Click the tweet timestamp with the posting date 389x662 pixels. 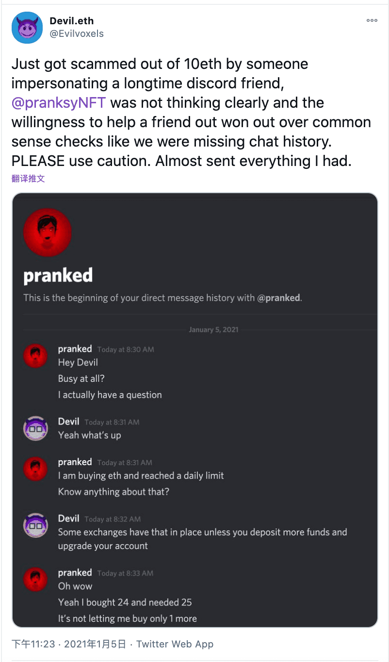[x=69, y=644]
